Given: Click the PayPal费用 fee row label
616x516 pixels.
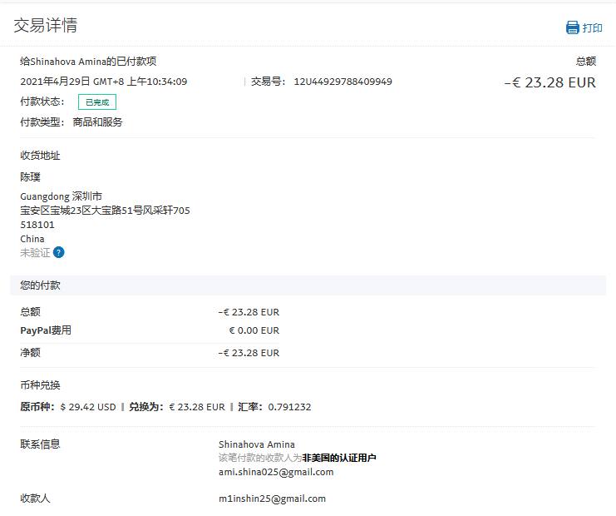Looking at the screenshot, I should (46, 330).
